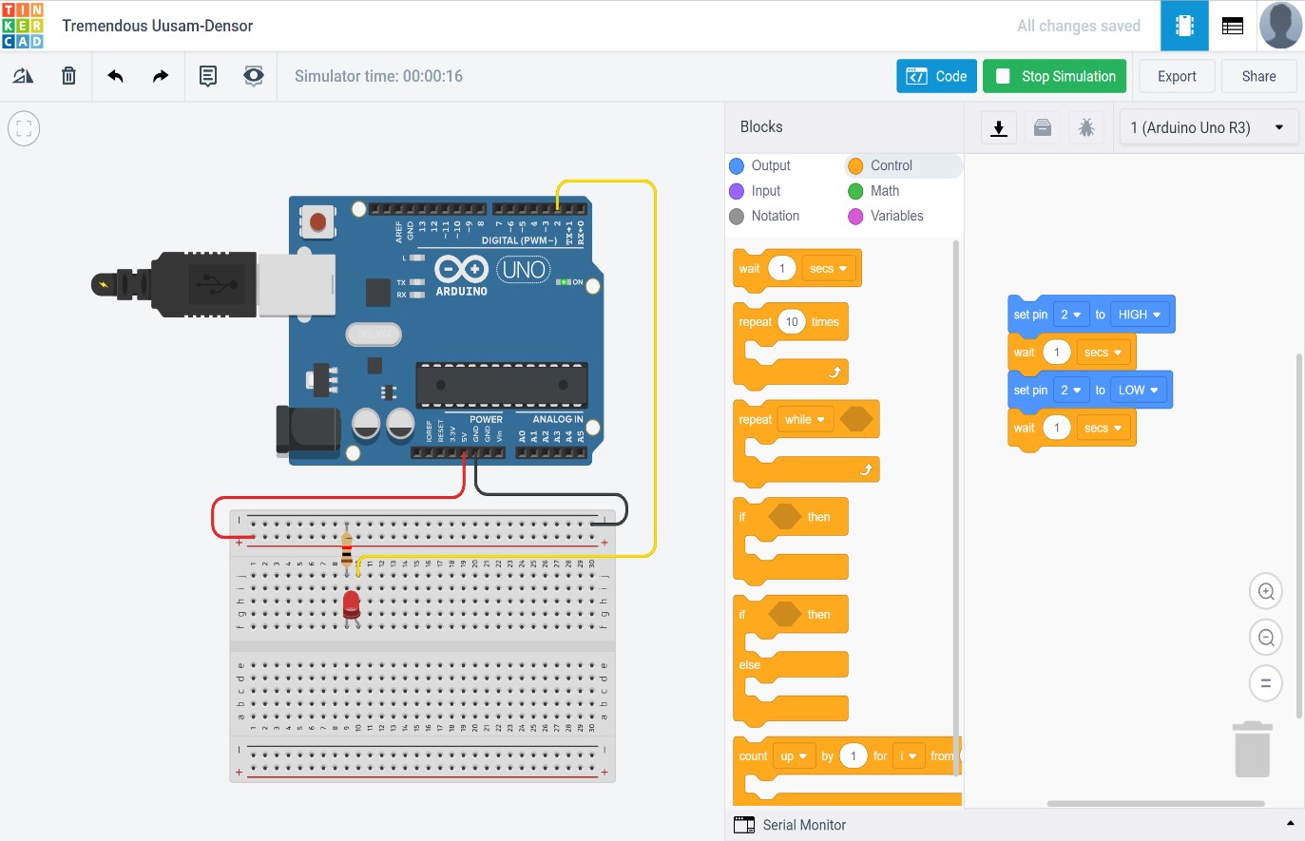Open the circuit view icon
Viewport: 1305px width, 841px height.
coord(1184,26)
